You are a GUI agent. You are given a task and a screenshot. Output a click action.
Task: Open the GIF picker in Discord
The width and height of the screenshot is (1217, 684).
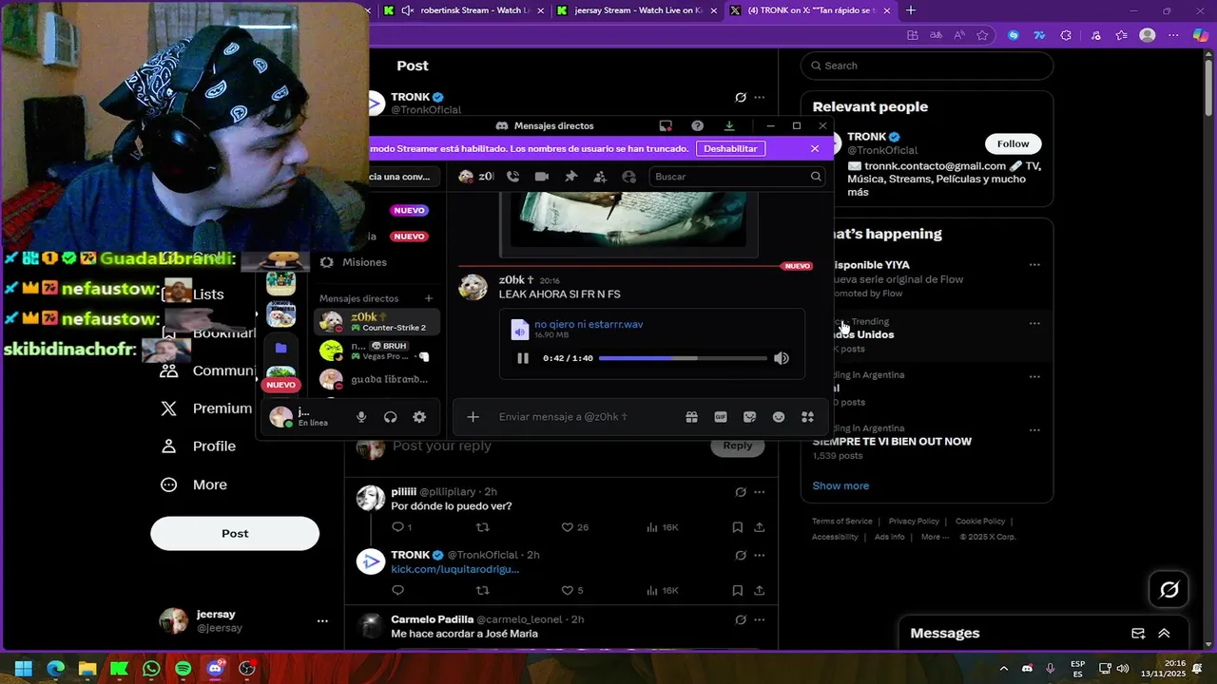pyautogui.click(x=721, y=417)
